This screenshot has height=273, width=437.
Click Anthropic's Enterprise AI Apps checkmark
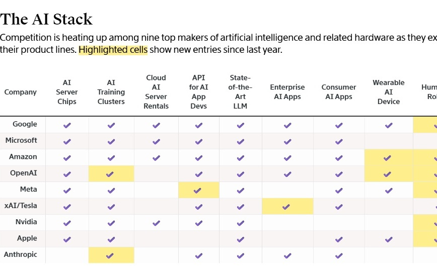coord(287,255)
